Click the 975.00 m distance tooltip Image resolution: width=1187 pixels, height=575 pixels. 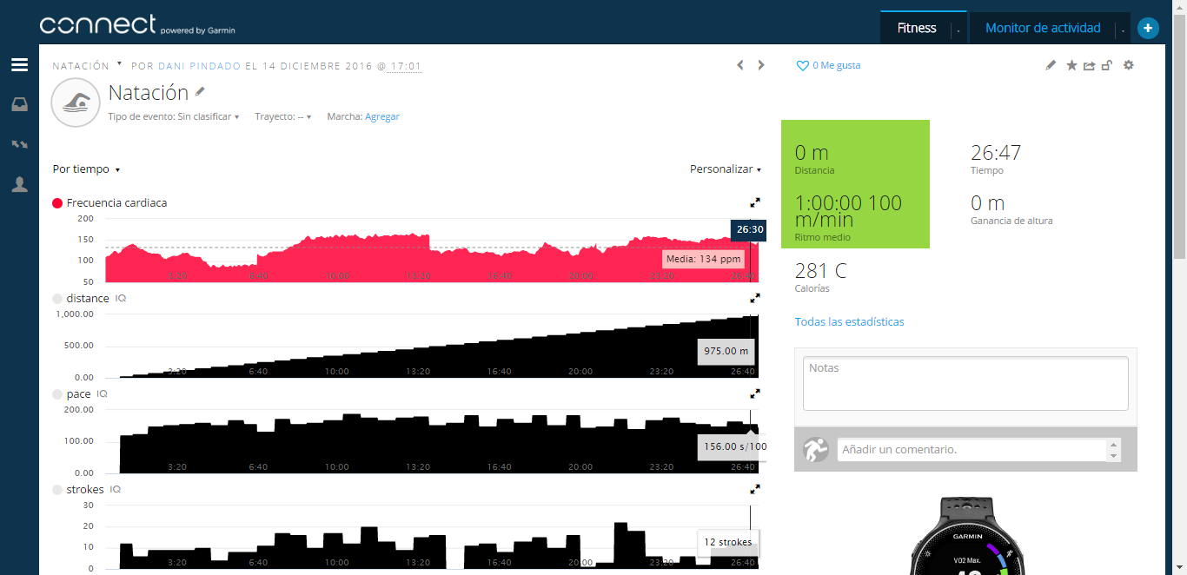click(726, 352)
